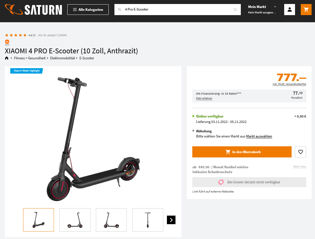
Task: Click Markt auswählen link
Action: tap(259, 136)
